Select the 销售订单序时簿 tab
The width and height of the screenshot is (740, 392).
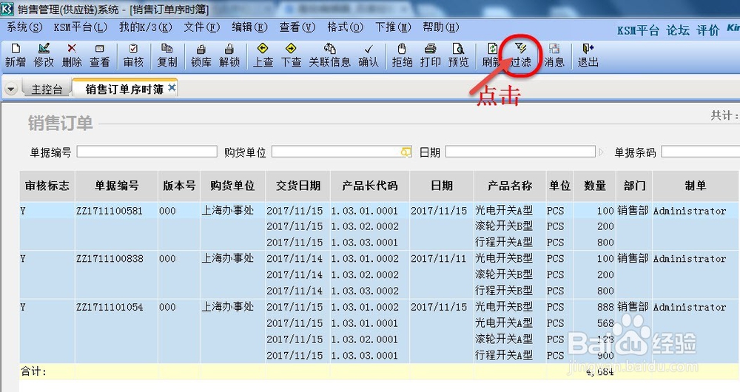click(x=124, y=89)
